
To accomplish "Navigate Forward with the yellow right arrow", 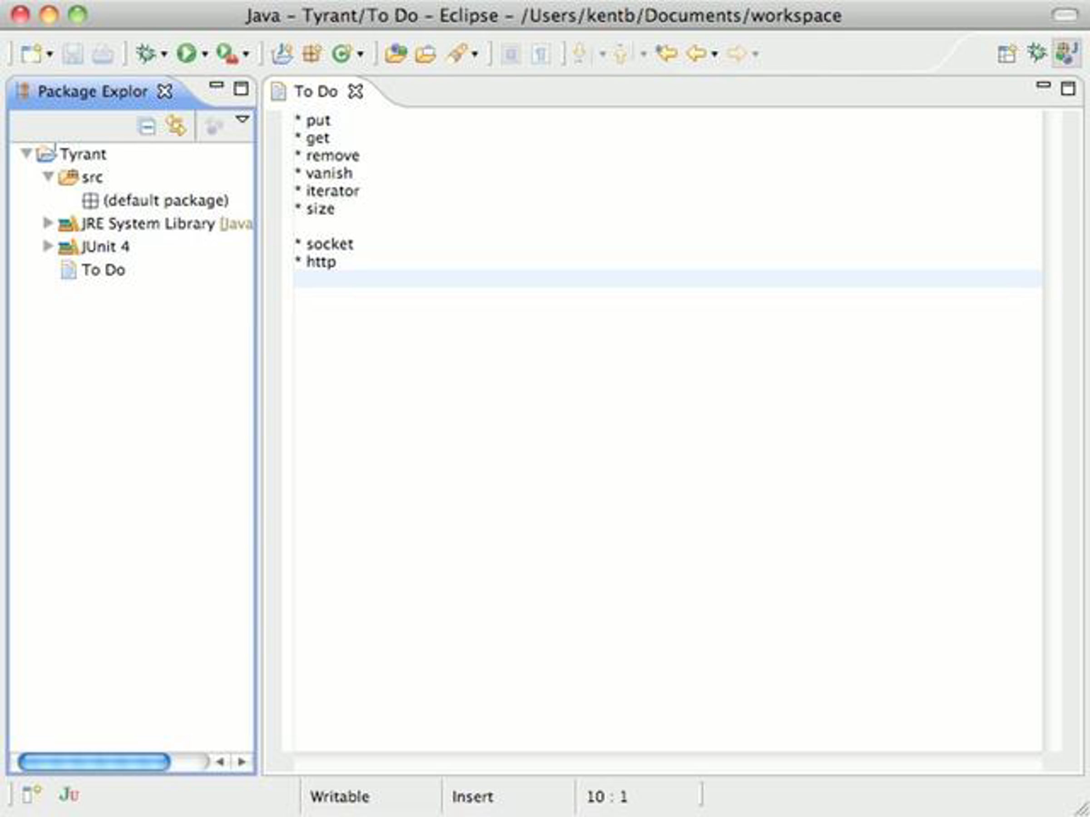I will point(737,53).
